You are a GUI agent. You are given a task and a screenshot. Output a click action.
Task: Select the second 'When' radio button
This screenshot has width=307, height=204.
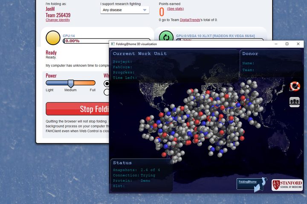click(107, 92)
